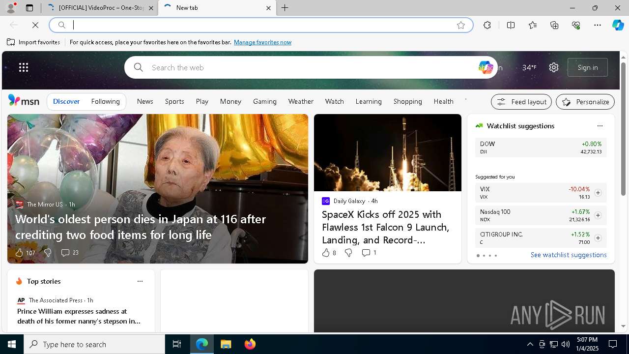Open the 34°F weather widget
Screen dimensions: 629x354
[x=529, y=67]
